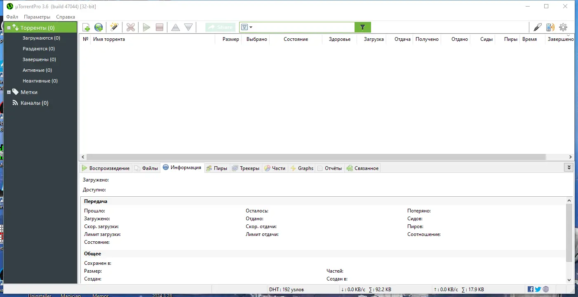Remove torrent with the red X icon
This screenshot has height=297, width=578.
130,27
